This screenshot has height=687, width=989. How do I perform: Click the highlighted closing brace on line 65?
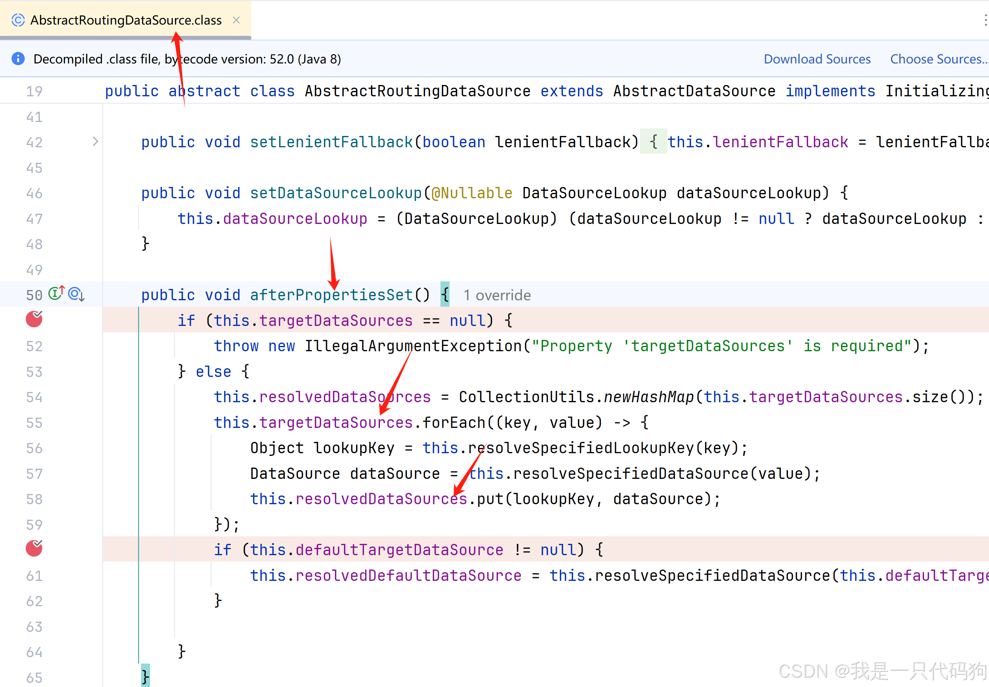click(146, 677)
